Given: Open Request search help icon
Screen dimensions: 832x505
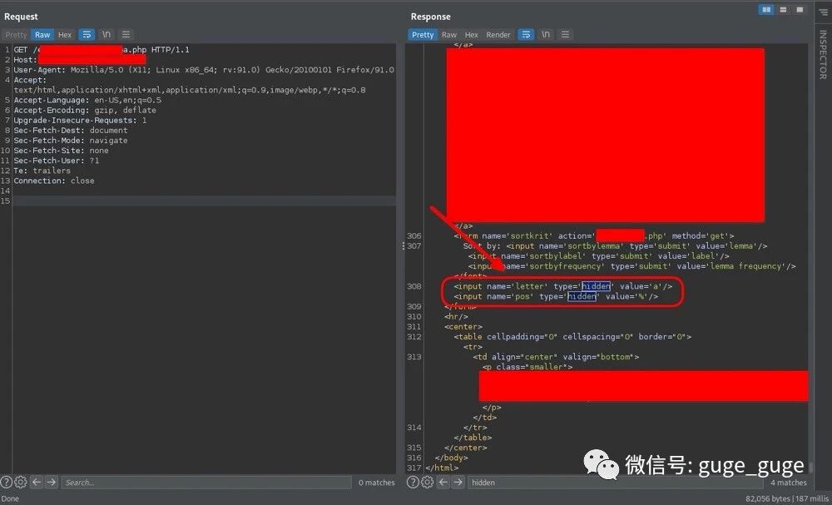Looking at the screenshot, I should (x=7, y=483).
